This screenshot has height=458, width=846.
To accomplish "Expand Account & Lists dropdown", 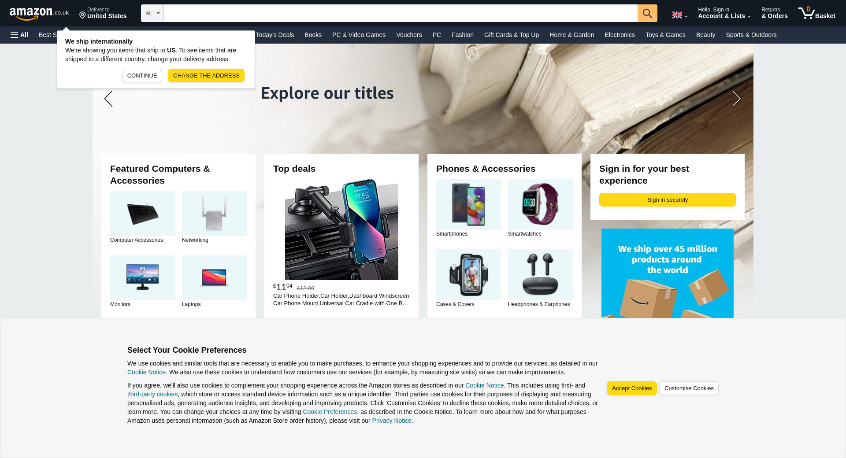I will click(724, 13).
